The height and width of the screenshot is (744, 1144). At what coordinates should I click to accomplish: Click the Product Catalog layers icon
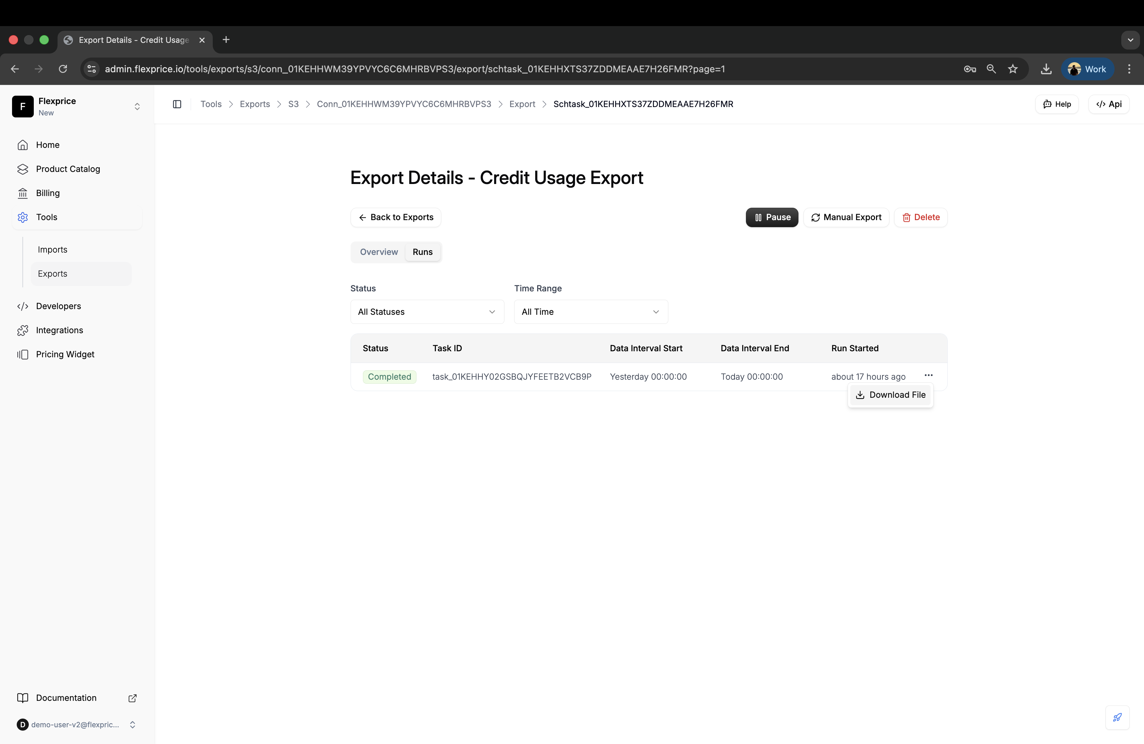tap(23, 169)
